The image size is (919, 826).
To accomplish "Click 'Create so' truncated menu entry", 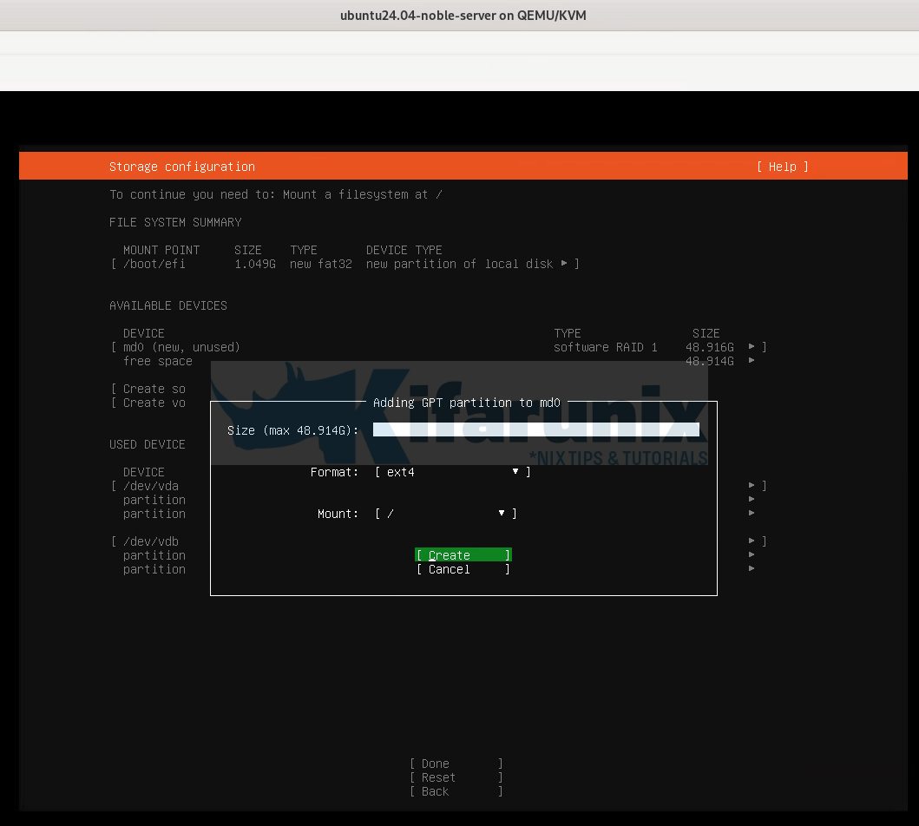I will click(149, 389).
